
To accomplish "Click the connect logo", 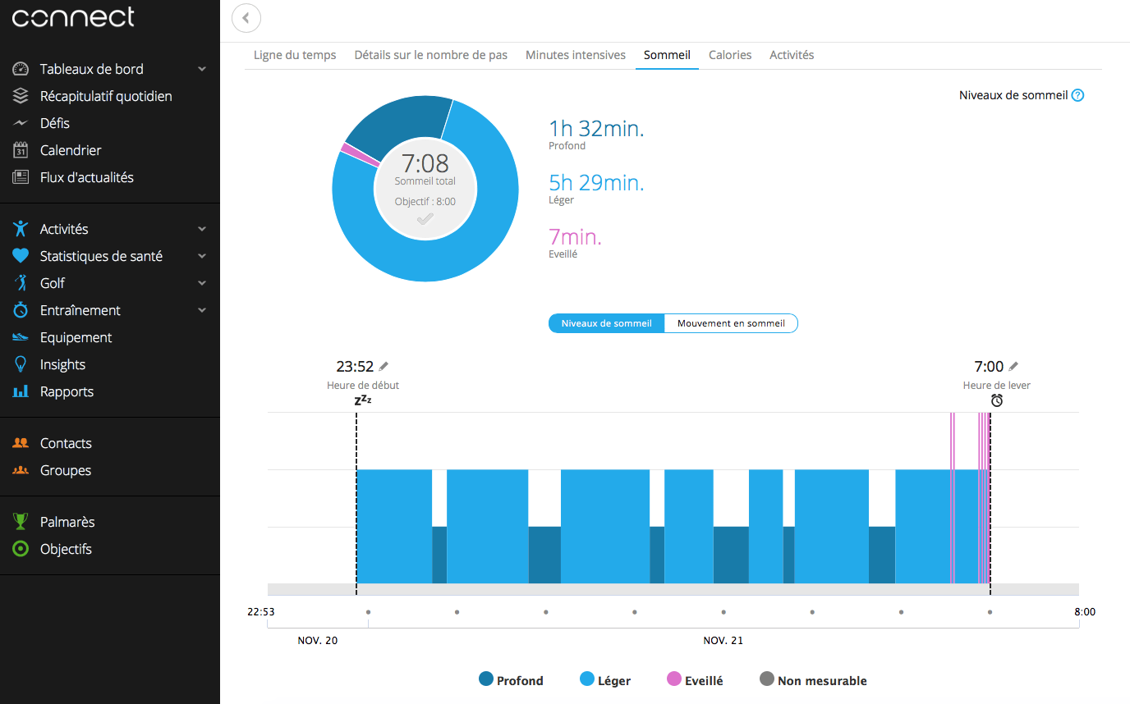I will [x=72, y=17].
